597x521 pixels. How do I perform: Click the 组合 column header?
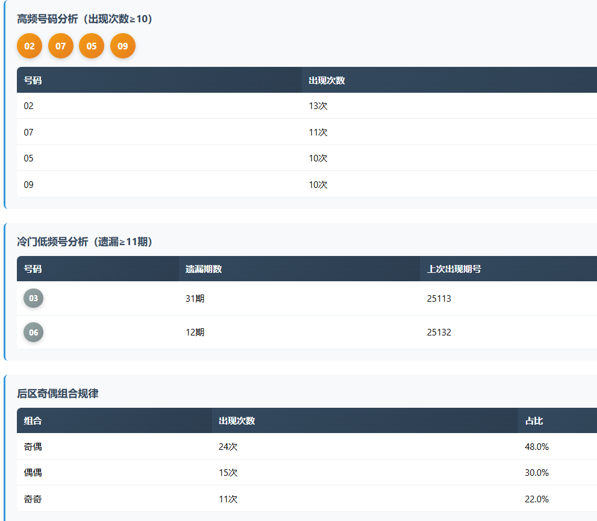tap(33, 421)
